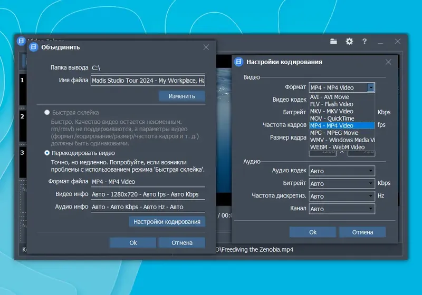This screenshot has width=422, height=295.
Task: Open Частота дискретиз. dropdown
Action: pos(342,196)
